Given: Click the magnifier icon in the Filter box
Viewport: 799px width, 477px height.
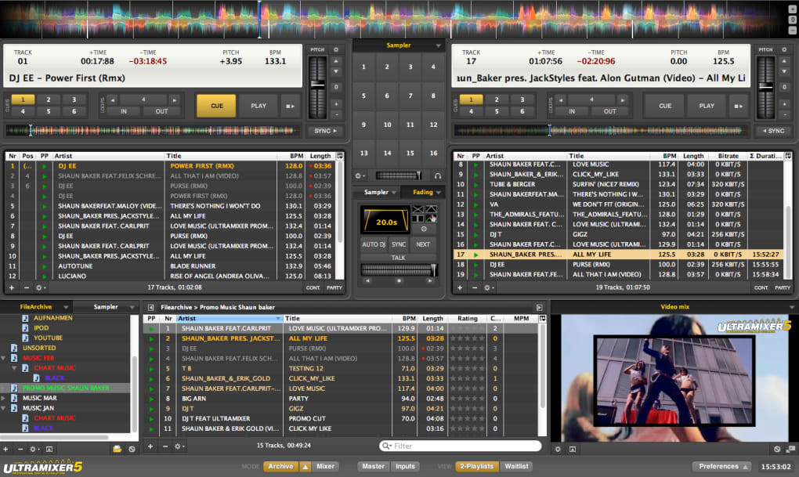Looking at the screenshot, I should tap(387, 446).
